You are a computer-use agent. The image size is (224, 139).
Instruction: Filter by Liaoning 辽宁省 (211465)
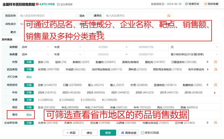[185, 123]
